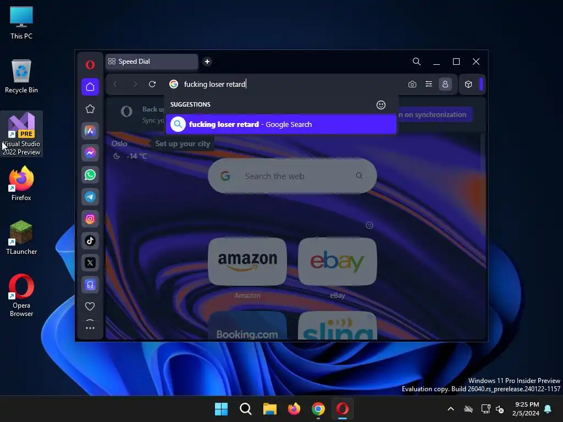This screenshot has height=422, width=563.
Task: Open X (Twitter) in Opera sidebar
Action: click(x=90, y=263)
